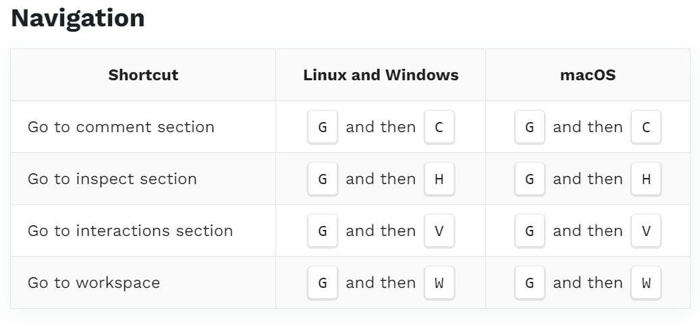Click the H key in Linux and Windows column
The image size is (700, 325).
pyautogui.click(x=439, y=179)
